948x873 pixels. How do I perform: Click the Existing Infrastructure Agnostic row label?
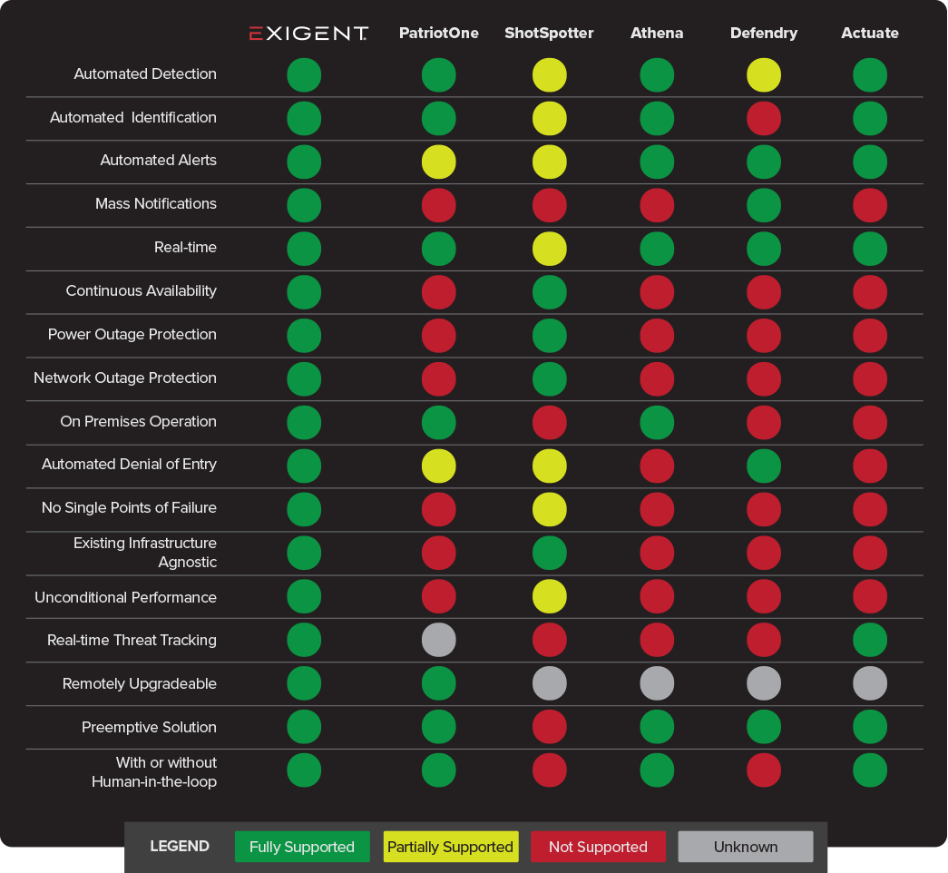point(145,553)
